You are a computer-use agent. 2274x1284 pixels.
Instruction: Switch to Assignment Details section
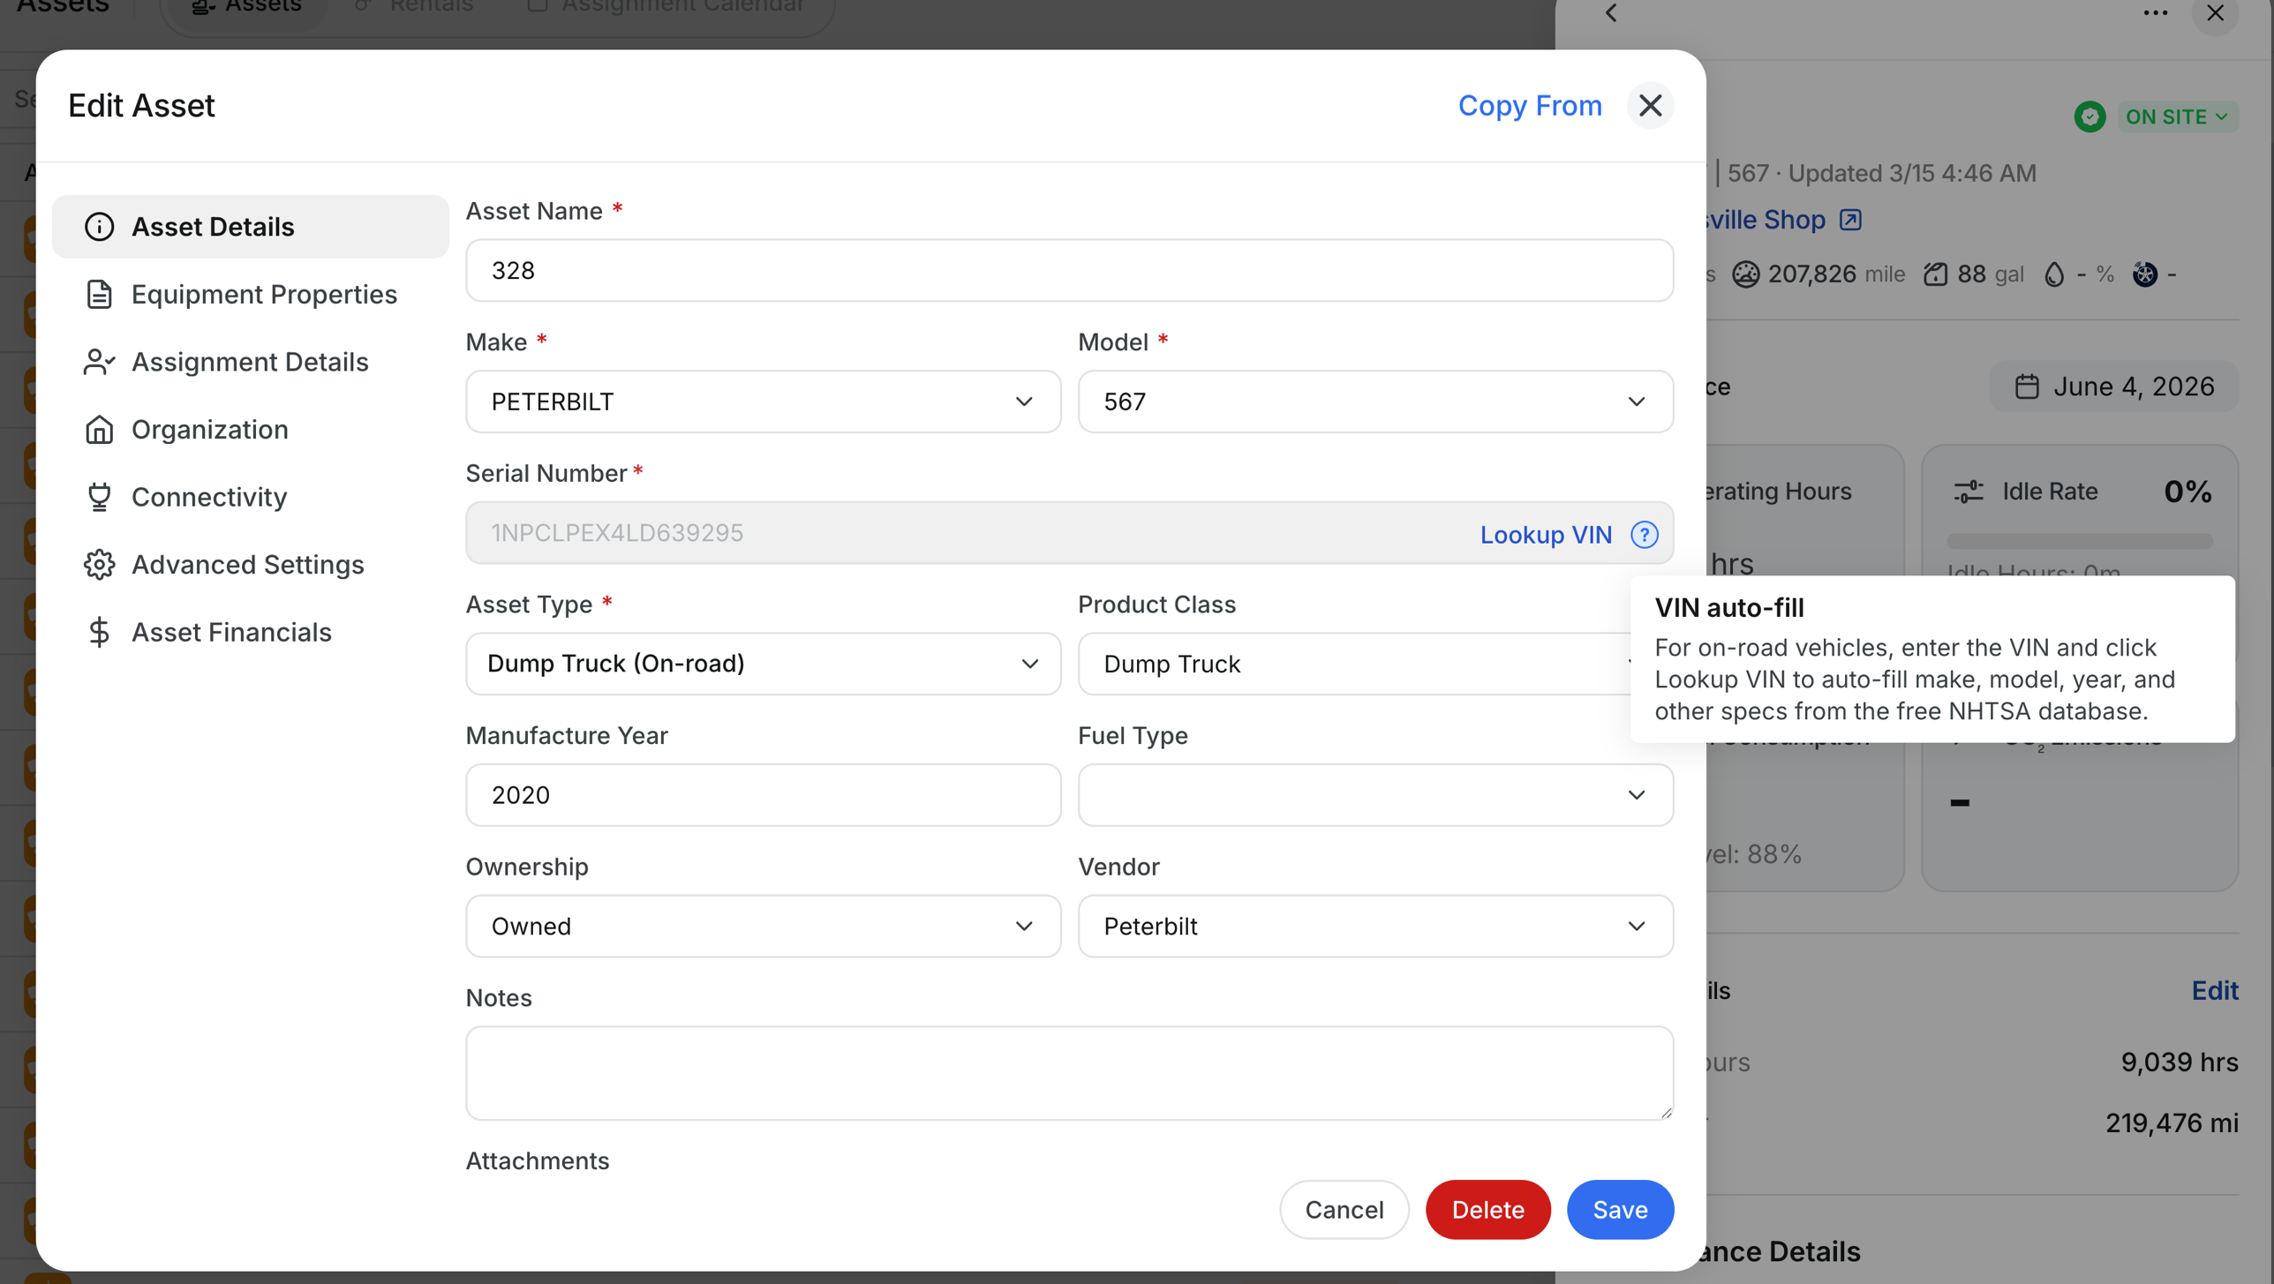(250, 362)
